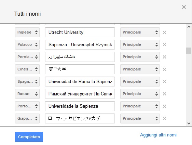Change Principale type for Chinese name
The width and height of the screenshot is (192, 145).
pos(140,69)
